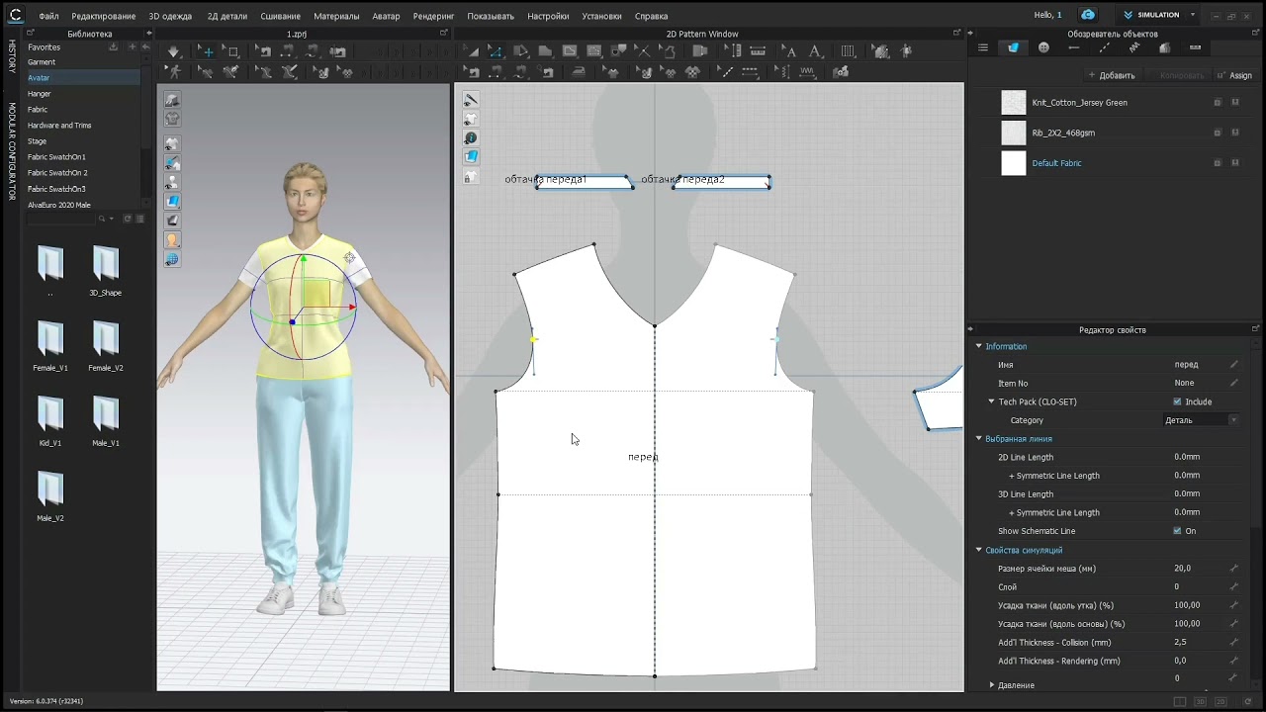This screenshot has width=1266, height=712.
Task: Select the Hardware and Trims library category
Action: point(59,126)
